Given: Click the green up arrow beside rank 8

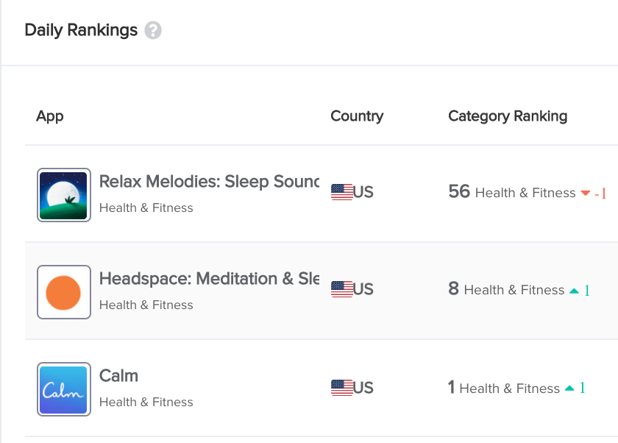Looking at the screenshot, I should pyautogui.click(x=575, y=291).
